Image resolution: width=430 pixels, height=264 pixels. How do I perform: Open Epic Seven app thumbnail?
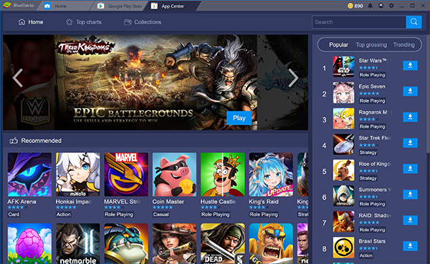pyautogui.click(x=343, y=92)
